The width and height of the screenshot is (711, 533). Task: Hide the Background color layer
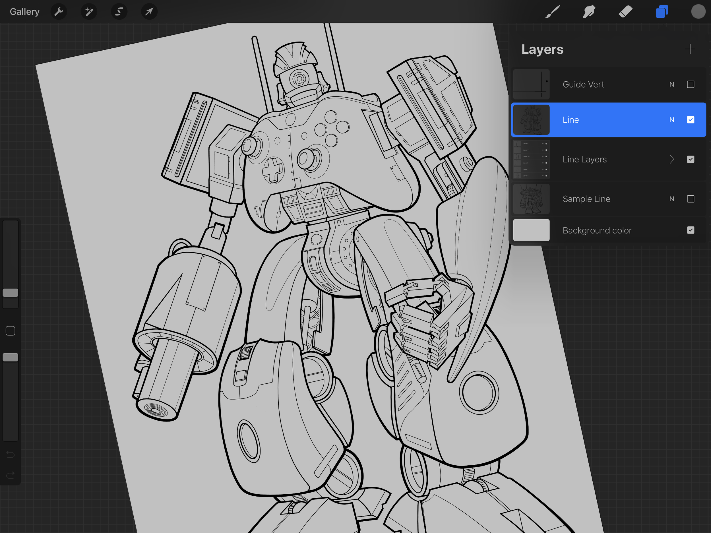[x=691, y=230]
